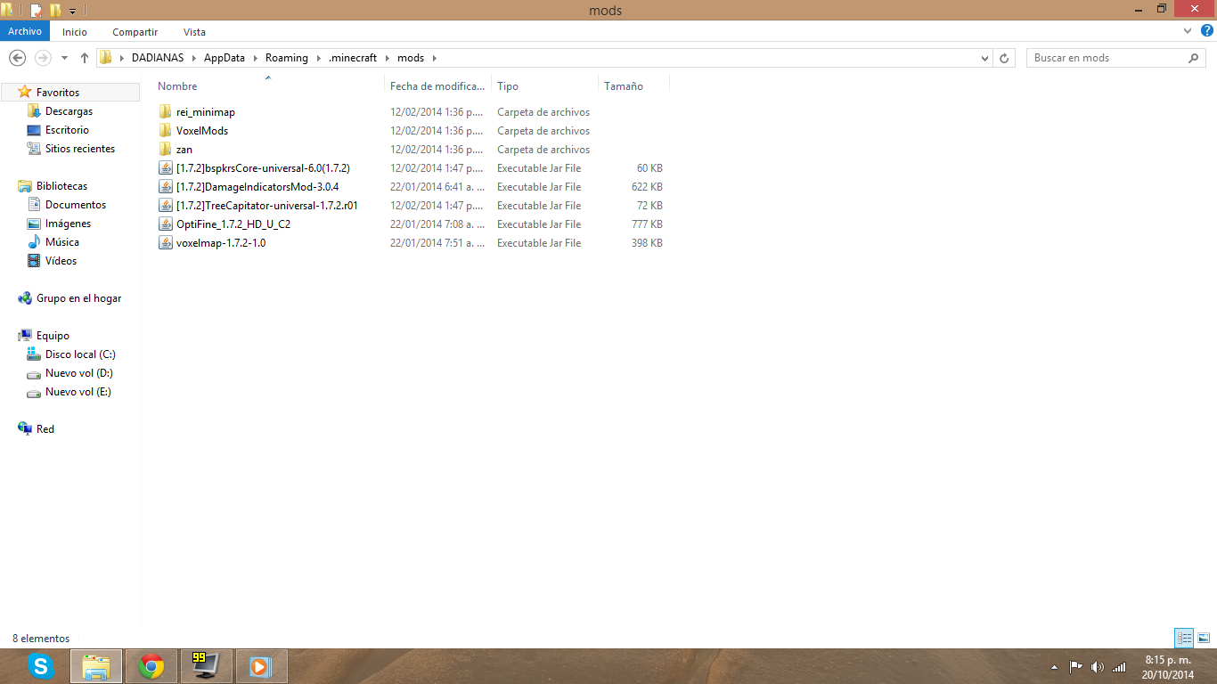Open Bibliotecas in the navigation pane
This screenshot has height=684, width=1217.
[61, 186]
